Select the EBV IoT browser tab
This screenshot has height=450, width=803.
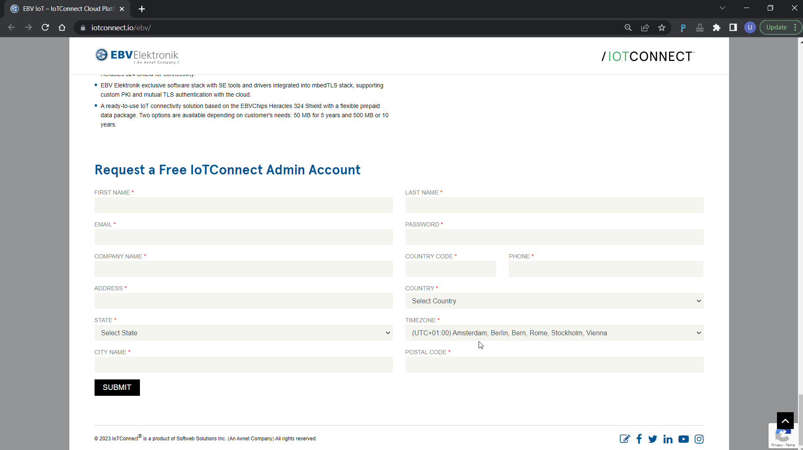[67, 9]
